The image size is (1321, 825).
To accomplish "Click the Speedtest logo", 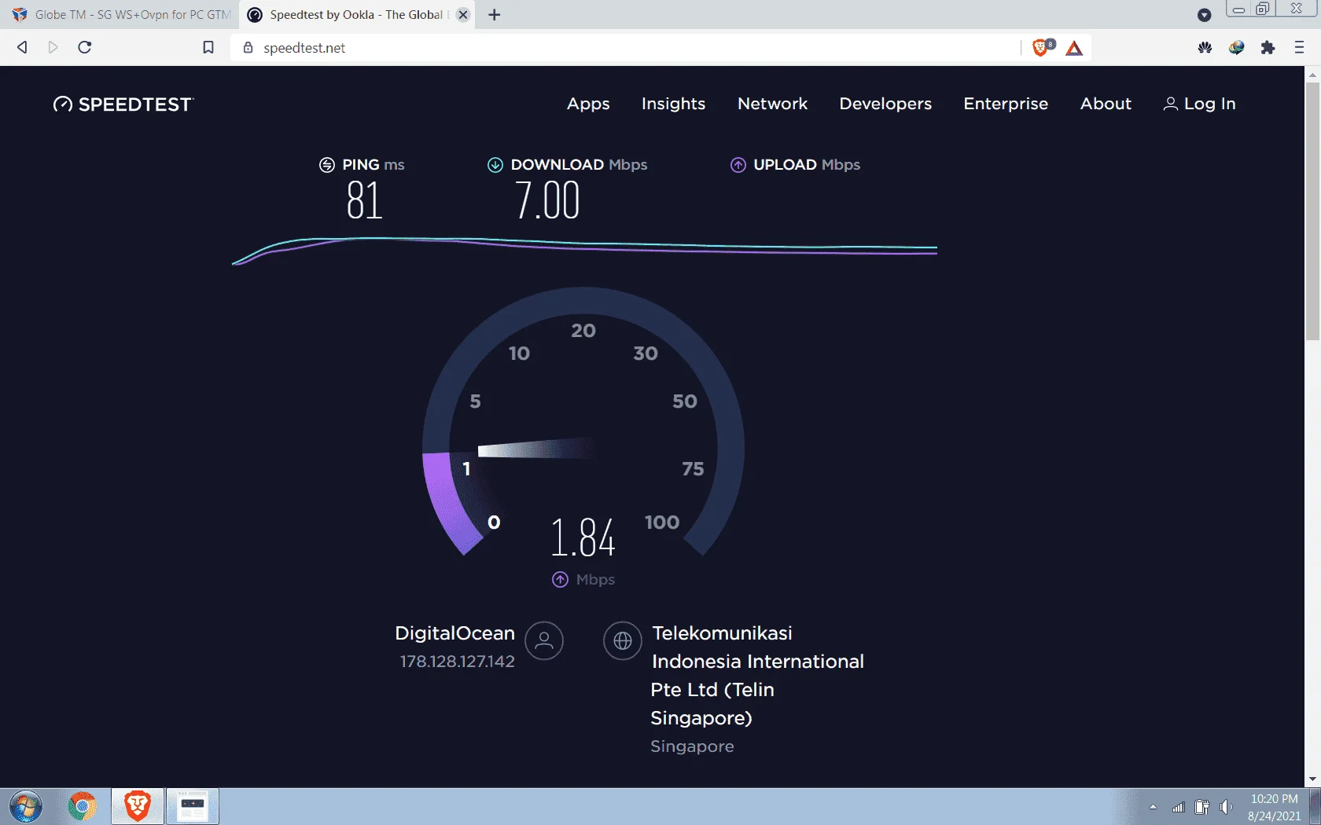I will [x=123, y=104].
